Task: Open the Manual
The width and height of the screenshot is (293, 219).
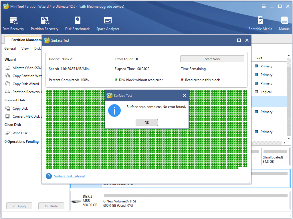Action: (284, 23)
